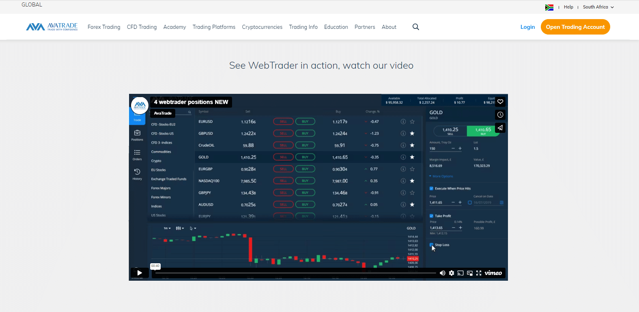Image resolution: width=639 pixels, height=312 pixels.
Task: Cast video with Chromecast icon
Action: 460,273
